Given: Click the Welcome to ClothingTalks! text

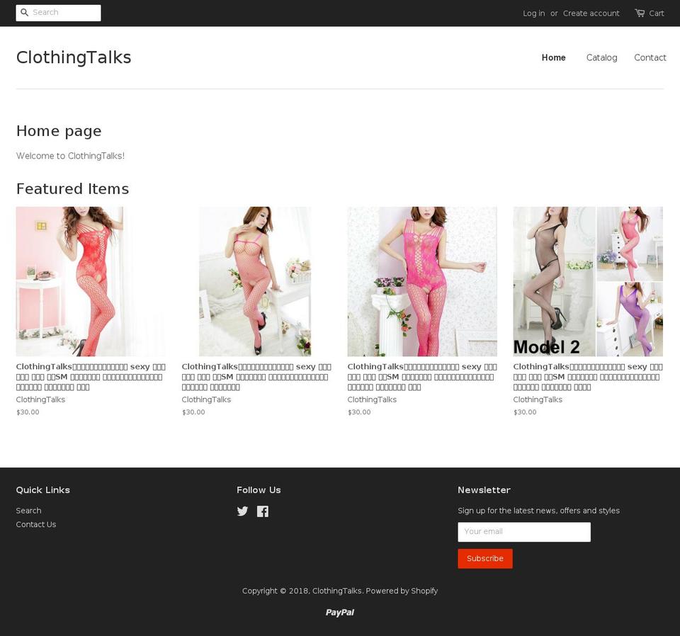Looking at the screenshot, I should point(70,156).
